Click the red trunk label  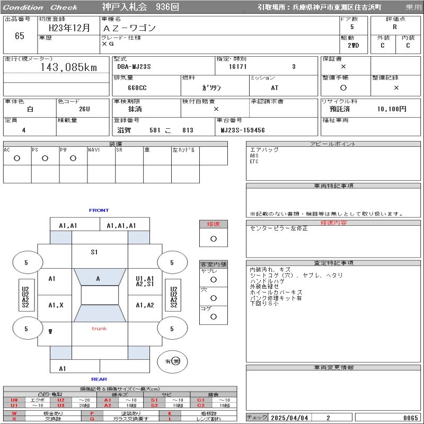point(99,329)
